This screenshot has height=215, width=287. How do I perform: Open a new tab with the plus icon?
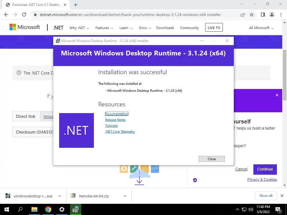[x=76, y=5]
